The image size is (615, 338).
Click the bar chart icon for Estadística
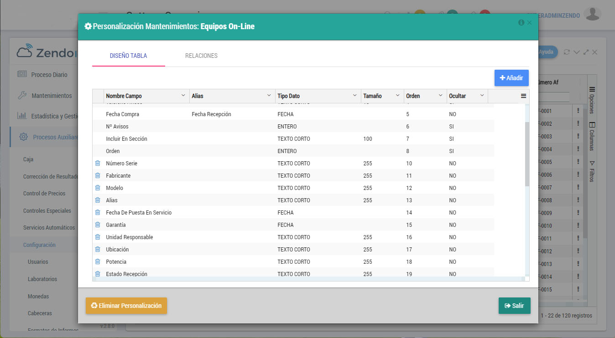[22, 116]
